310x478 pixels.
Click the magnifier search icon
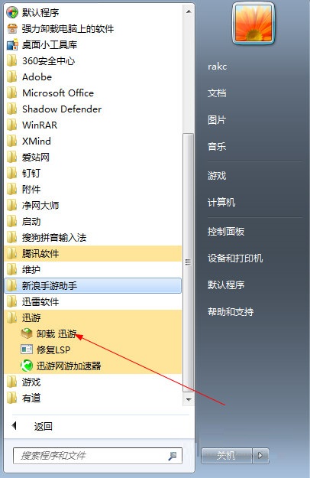click(173, 456)
